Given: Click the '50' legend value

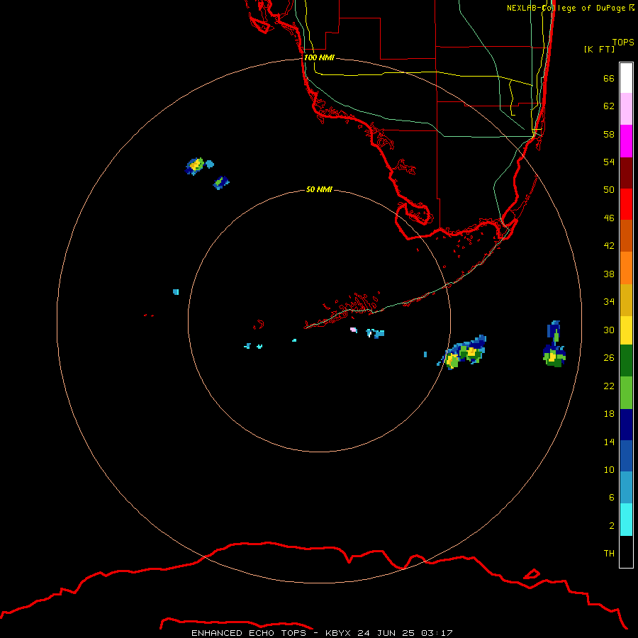Looking at the screenshot, I should click(609, 189).
